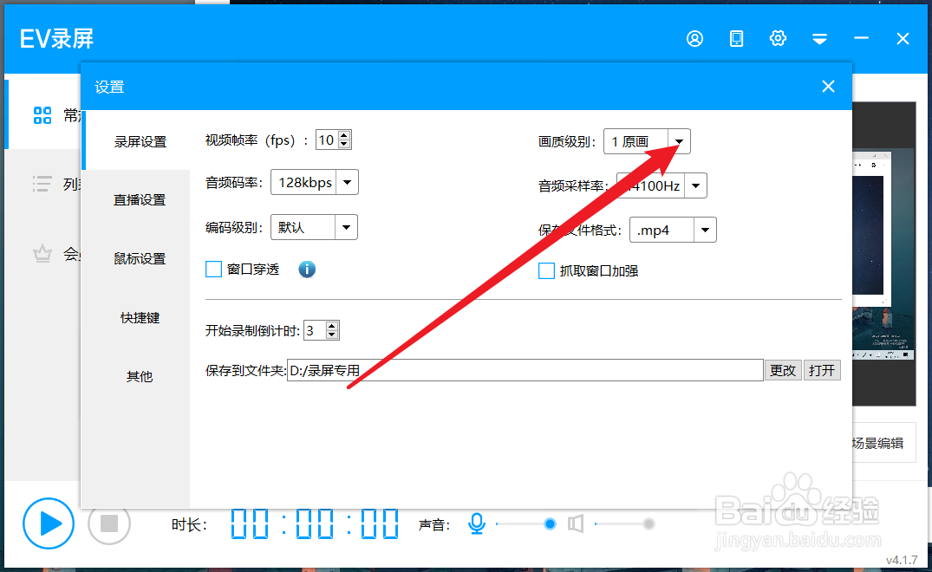The image size is (932, 572).
Task: Decrease the 视频帧率 fps value with down arrow
Action: (344, 145)
